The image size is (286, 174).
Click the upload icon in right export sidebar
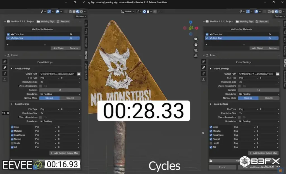(204, 80)
